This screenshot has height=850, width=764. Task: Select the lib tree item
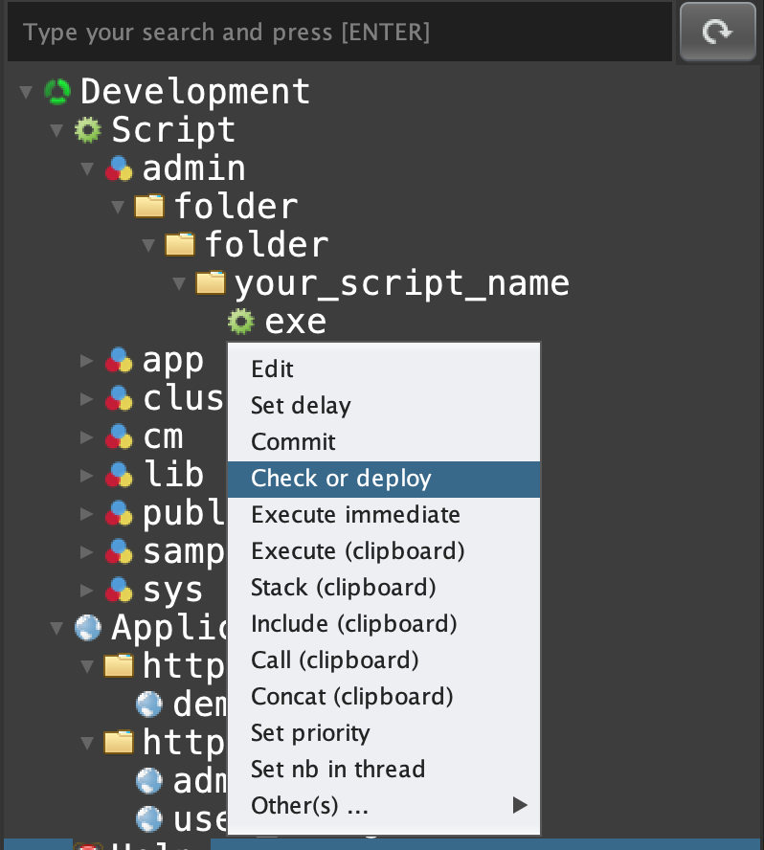pos(173,475)
